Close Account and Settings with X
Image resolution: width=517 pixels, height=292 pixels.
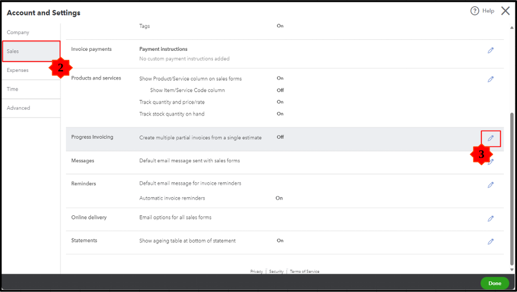pyautogui.click(x=505, y=11)
